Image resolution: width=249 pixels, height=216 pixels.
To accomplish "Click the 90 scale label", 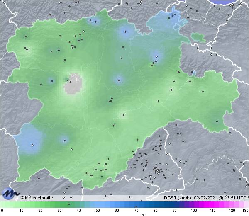I will [x=174, y=211].
